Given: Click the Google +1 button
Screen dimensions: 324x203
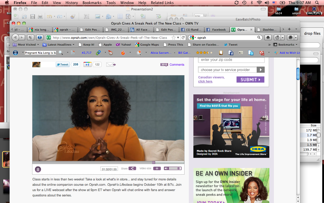Looking at the screenshot, I should [87, 64].
